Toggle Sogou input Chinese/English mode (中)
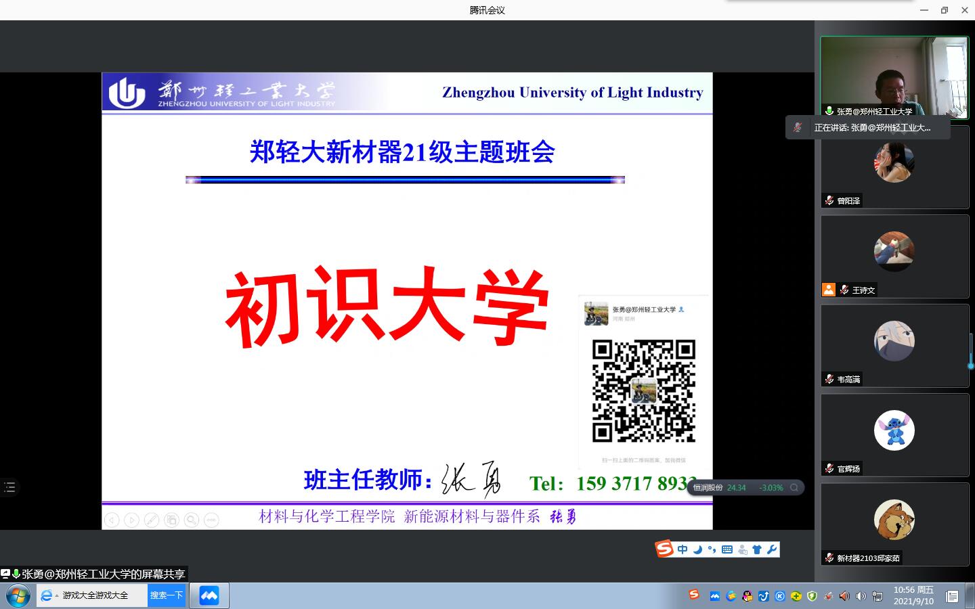The image size is (975, 609). [x=682, y=549]
